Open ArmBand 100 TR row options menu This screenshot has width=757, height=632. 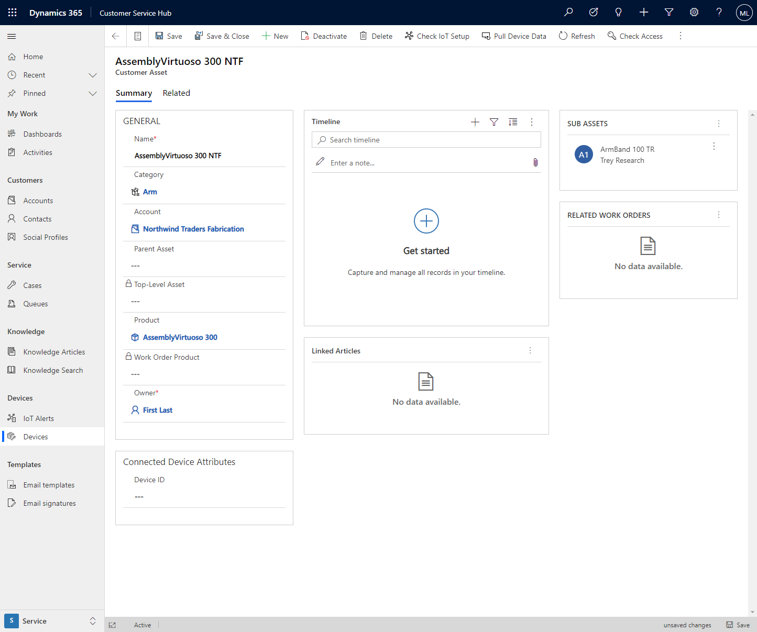click(714, 147)
